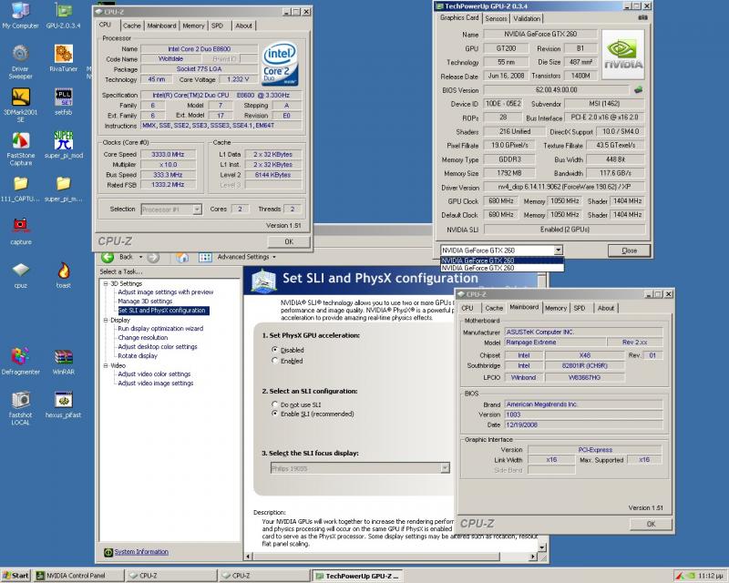Image resolution: width=729 pixels, height=583 pixels.
Task: Select the toast flame desktop icon
Action: [63, 275]
